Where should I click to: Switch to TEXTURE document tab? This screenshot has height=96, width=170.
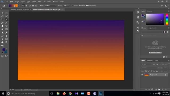(x=19, y=10)
